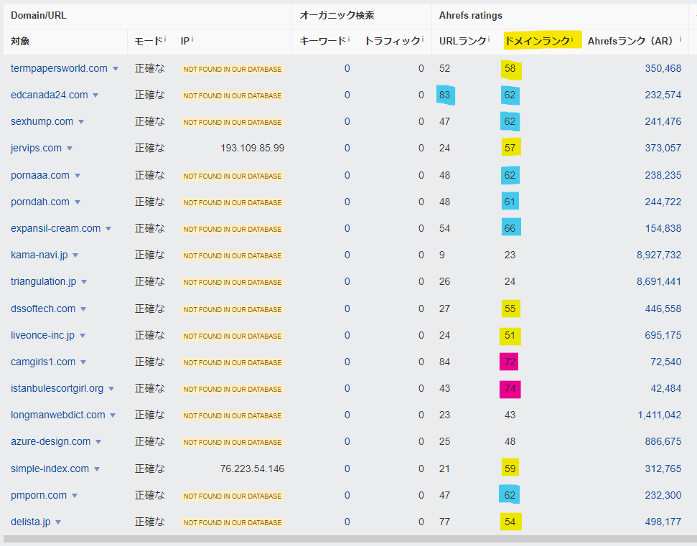This screenshot has height=546, width=697.
Task: Click IP address 76.223.54.146
Action: point(252,469)
